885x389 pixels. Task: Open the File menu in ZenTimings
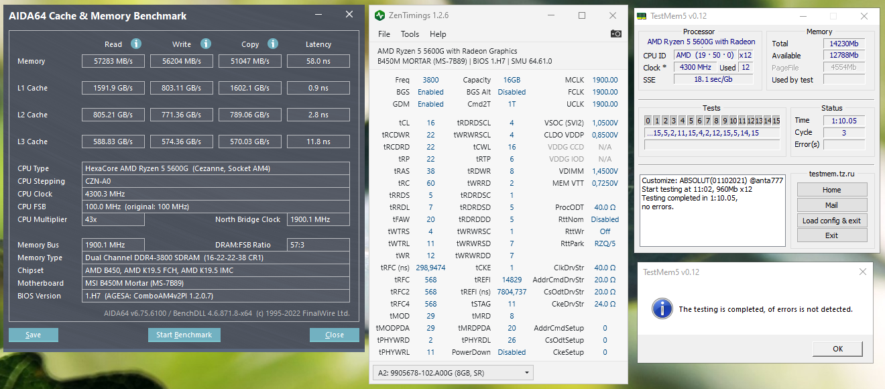[x=384, y=34]
